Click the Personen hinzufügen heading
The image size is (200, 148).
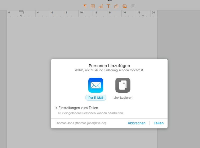[x=109, y=66]
